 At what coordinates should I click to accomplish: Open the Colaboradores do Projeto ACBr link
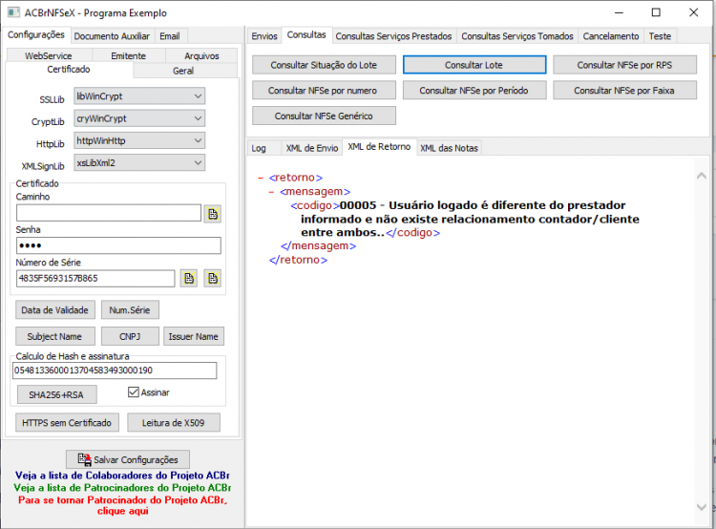pyautogui.click(x=122, y=476)
